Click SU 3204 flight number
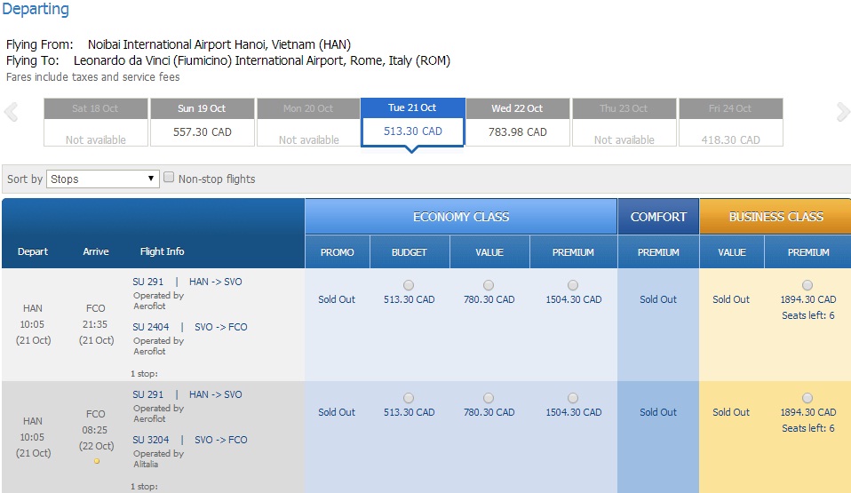Image resolution: width=851 pixels, height=493 pixels. [151, 440]
